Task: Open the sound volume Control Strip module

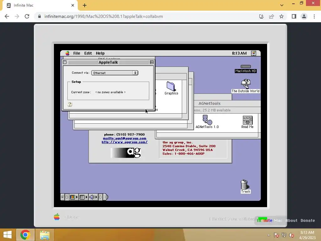Action: tap(92, 197)
